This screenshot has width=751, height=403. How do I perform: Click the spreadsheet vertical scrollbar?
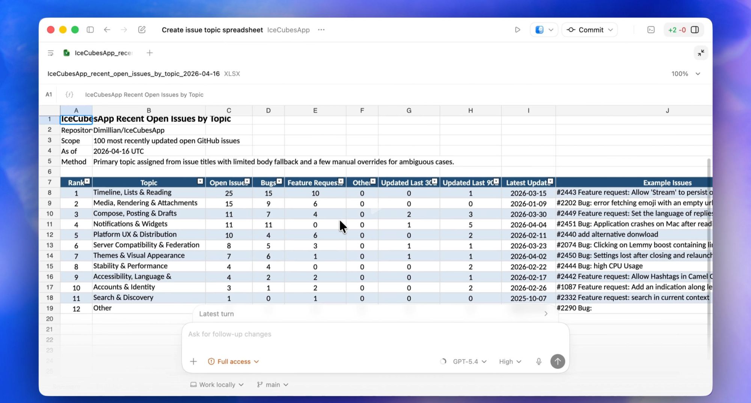[x=709, y=225]
